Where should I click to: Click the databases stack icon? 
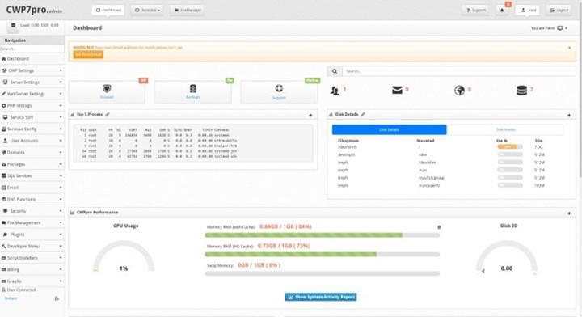[521, 90]
